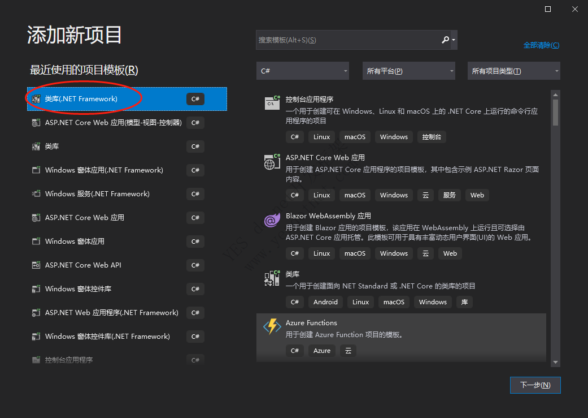Open the C# language filter dropdown

click(x=303, y=71)
